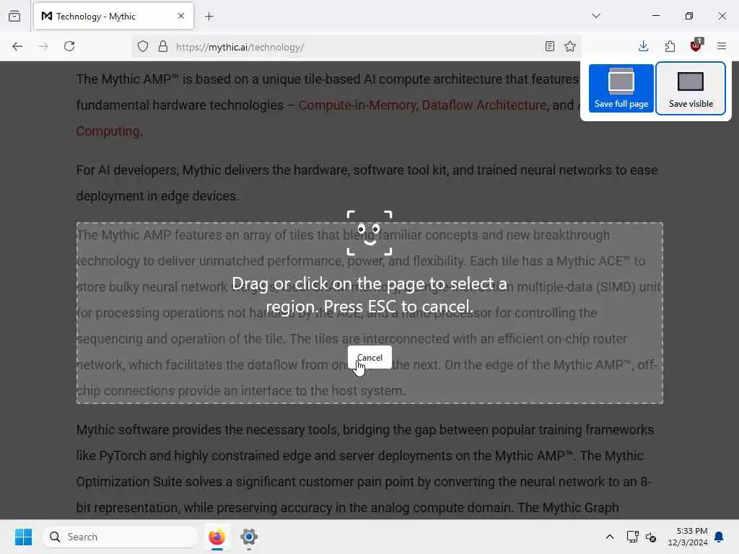The height and width of the screenshot is (554, 739).
Task: Bookmark this page with star
Action: coord(570,46)
